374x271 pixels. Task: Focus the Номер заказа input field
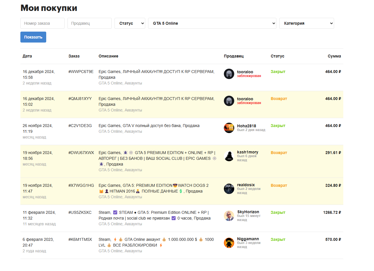coord(42,23)
